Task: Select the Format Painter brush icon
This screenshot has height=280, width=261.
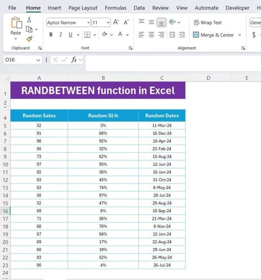Action: tap(29, 39)
